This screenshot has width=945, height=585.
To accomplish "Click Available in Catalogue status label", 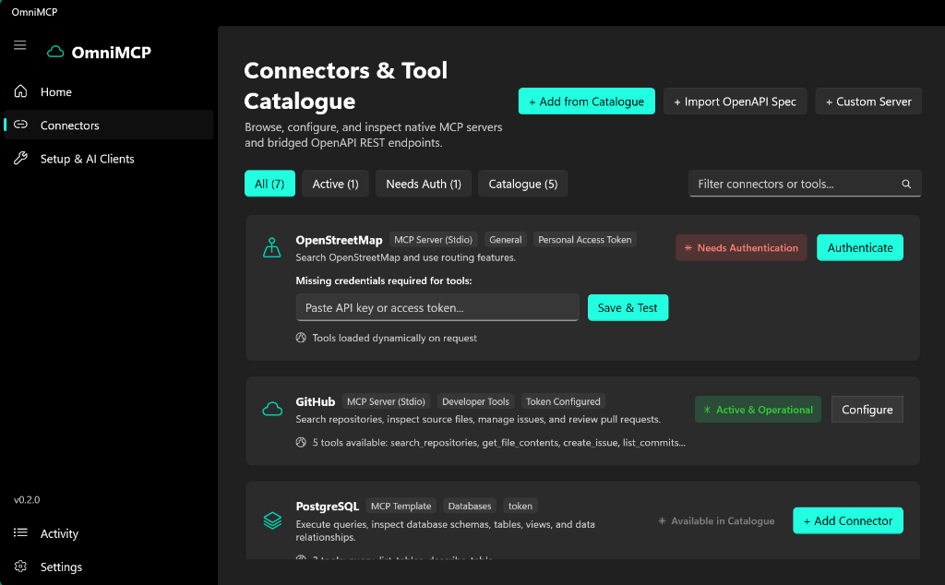I will tap(716, 521).
